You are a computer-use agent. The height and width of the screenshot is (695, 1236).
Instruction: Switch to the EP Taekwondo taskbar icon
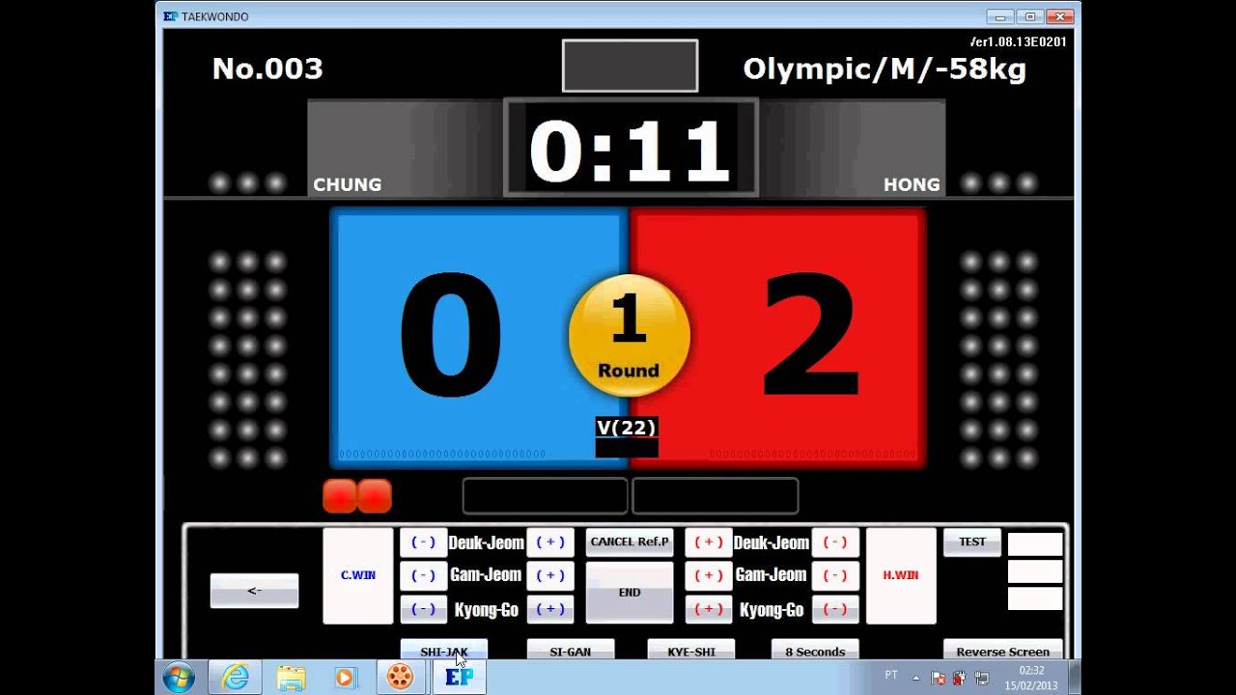pos(459,678)
